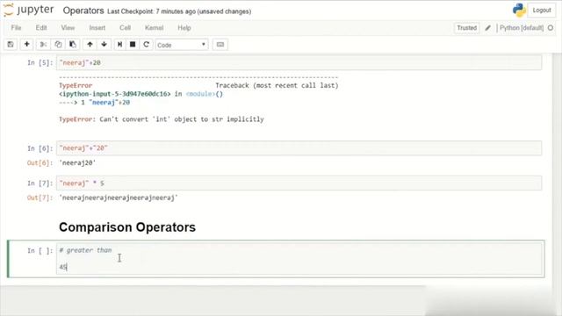Open the command palette keyboard icon
Screen dimensions: 562x316
(220, 45)
